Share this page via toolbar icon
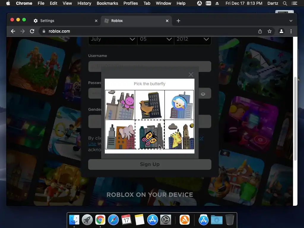304x228 pixels. (x=260, y=31)
